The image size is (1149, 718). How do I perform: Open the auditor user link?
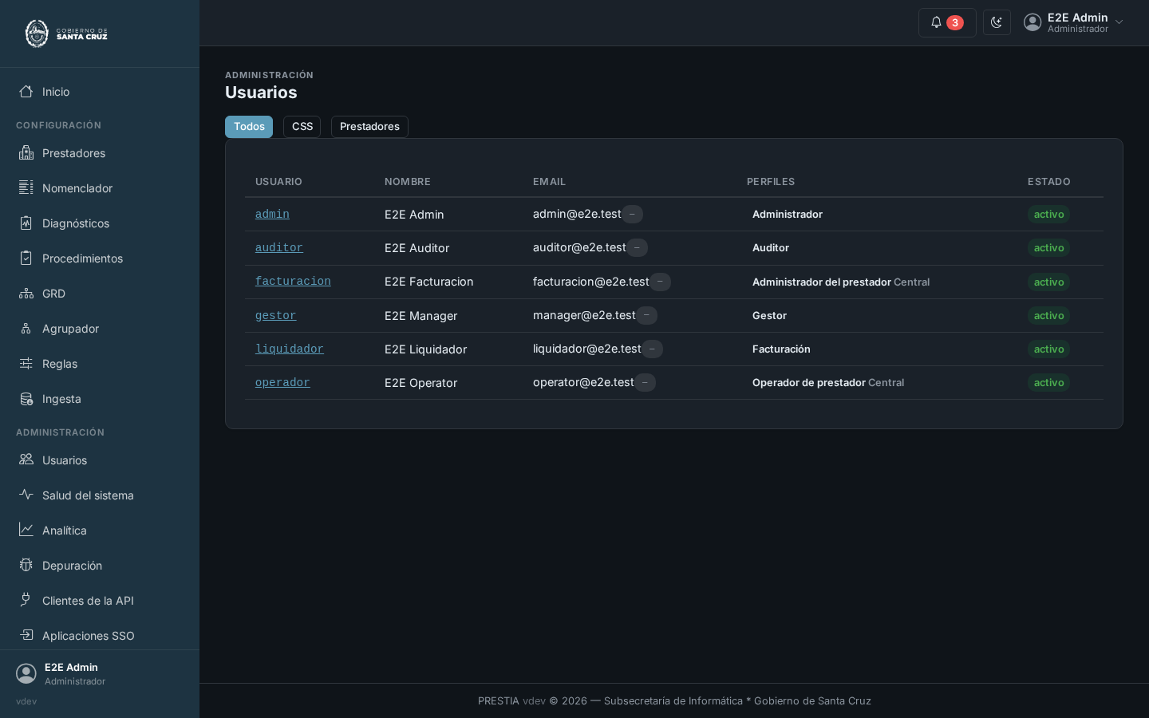click(x=279, y=248)
